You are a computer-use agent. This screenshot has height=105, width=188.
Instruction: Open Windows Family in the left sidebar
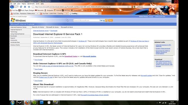tap(15, 45)
